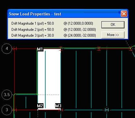Select red beam end marker on grid line 4
The image size is (135, 118).
(99, 49)
